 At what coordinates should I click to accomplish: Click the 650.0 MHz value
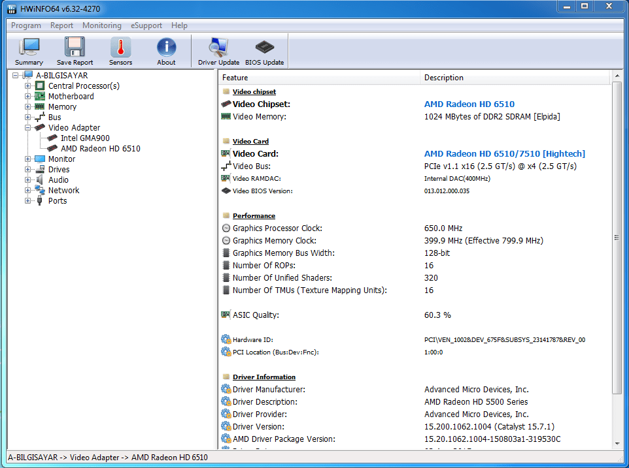[443, 228]
